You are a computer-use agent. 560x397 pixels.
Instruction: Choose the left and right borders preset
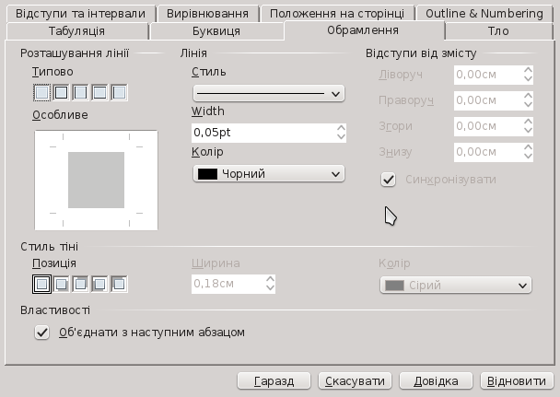pyautogui.click(x=80, y=92)
